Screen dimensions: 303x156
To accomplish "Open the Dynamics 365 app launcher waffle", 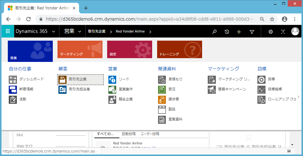I will tap(8, 31).
